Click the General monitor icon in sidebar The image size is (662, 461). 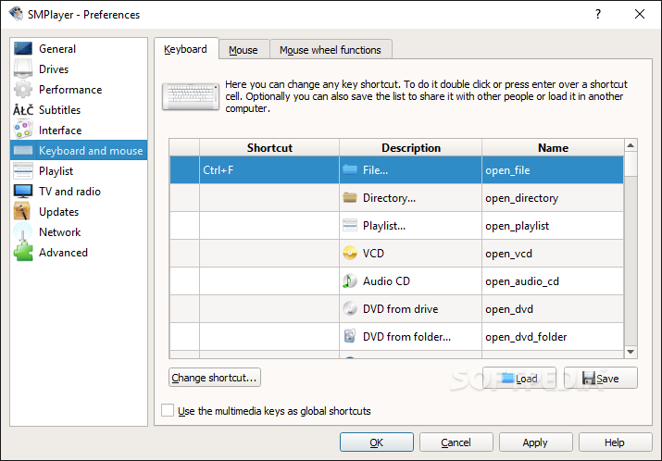[23, 48]
